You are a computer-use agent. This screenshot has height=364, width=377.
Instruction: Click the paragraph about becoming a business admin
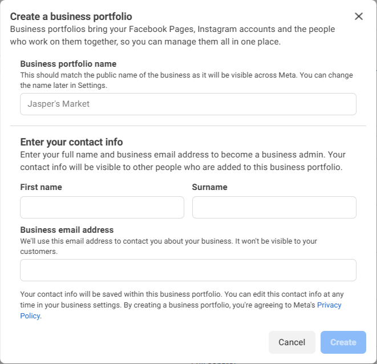pyautogui.click(x=183, y=161)
